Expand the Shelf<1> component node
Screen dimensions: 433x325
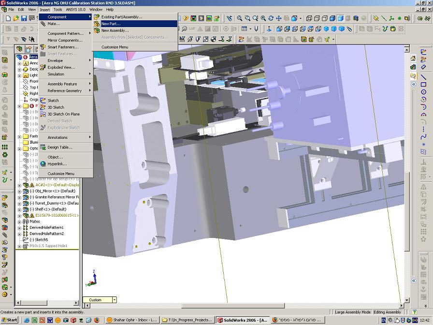(19, 209)
